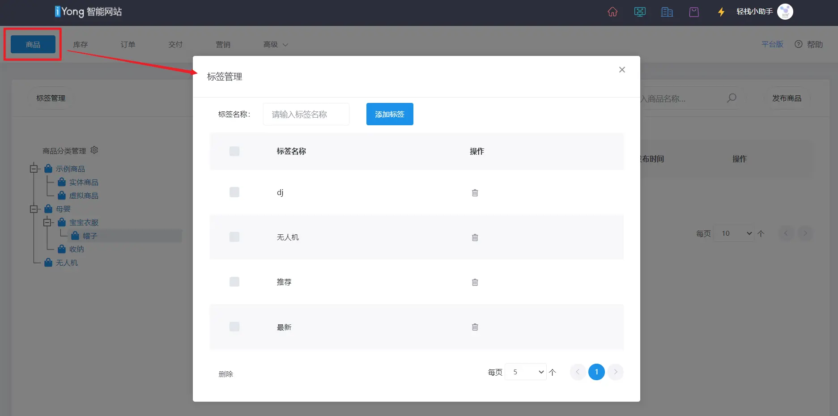The image size is (838, 416).
Task: Click trash icon beside 最新 tag
Action: pyautogui.click(x=475, y=327)
